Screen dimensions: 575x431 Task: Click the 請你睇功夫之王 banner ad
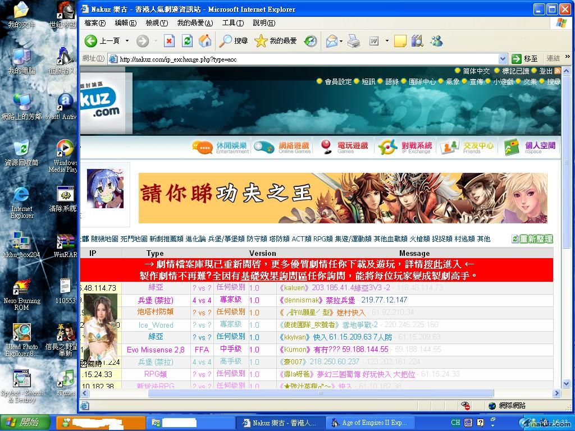pos(343,198)
